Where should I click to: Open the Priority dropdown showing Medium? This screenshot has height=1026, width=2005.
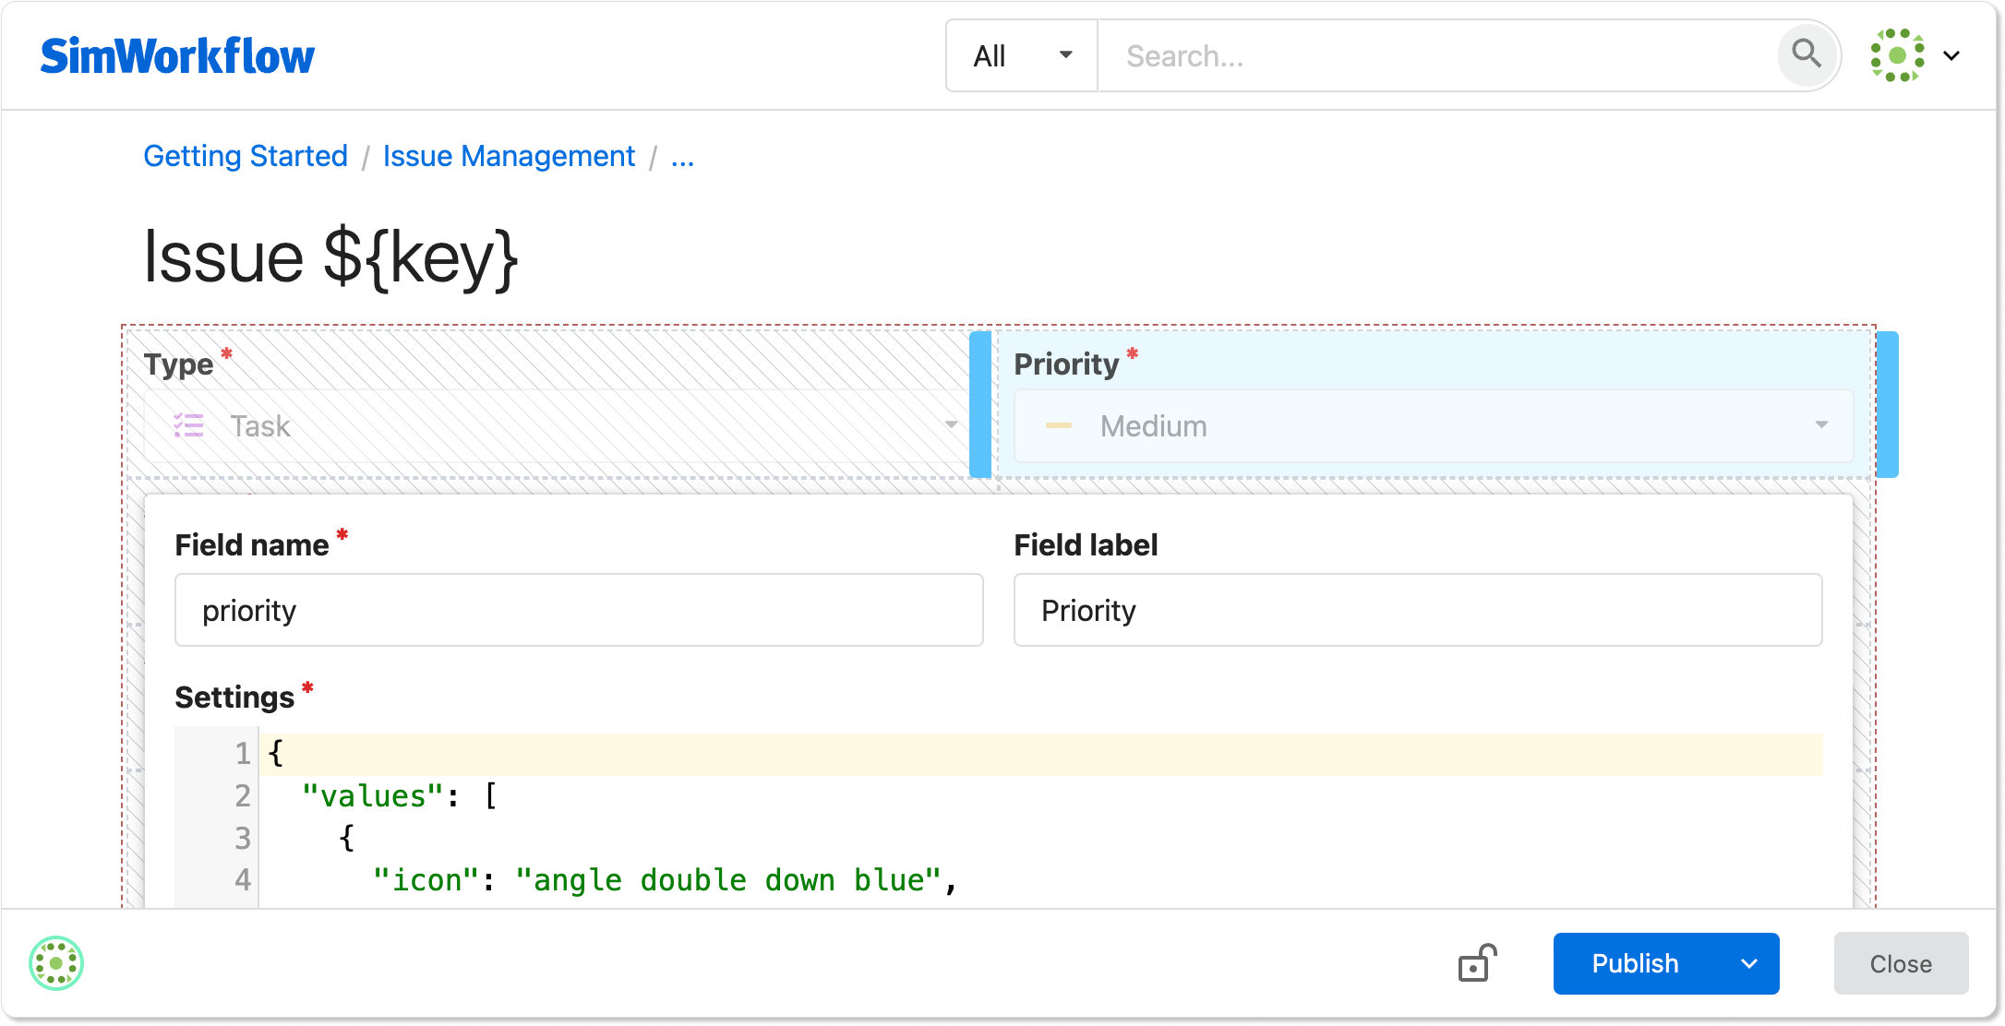(1433, 425)
